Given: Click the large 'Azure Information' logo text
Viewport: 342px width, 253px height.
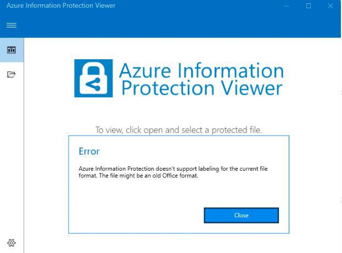Looking at the screenshot, I should coord(201,70).
